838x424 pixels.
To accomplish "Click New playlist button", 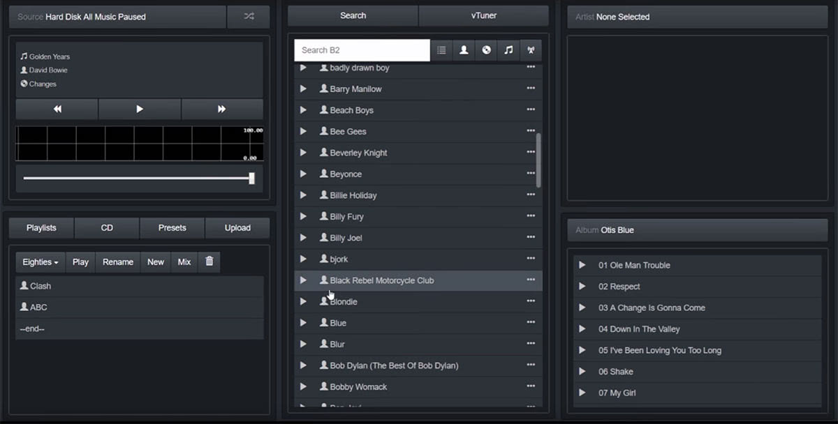I will click(x=156, y=262).
